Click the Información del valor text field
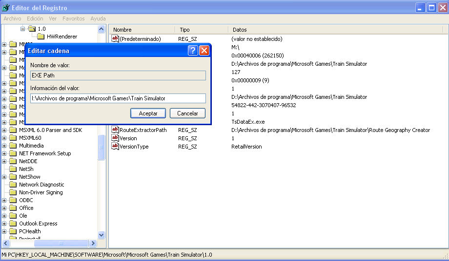This screenshot has width=449, height=261. [x=117, y=98]
